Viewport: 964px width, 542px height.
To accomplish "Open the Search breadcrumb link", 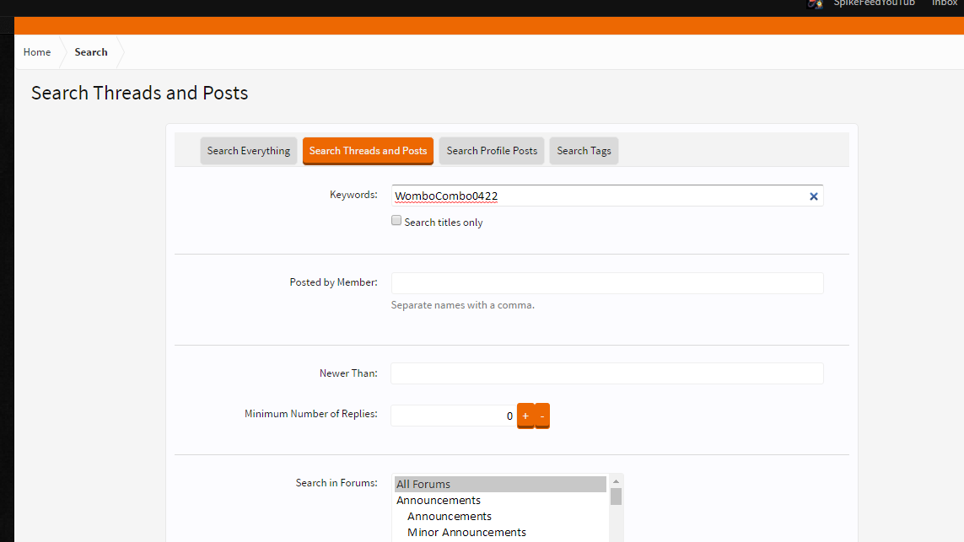I will pyautogui.click(x=91, y=52).
